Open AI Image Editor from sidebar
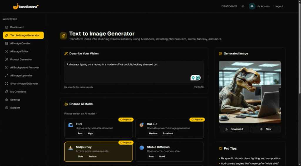The width and height of the screenshot is (301, 166). [x=19, y=51]
